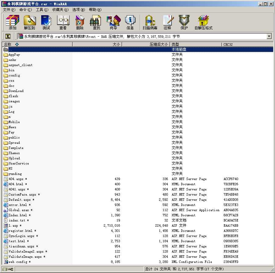This screenshot has width=275, height=273.
Task: Click the status bar totals text
Action: click(184, 269)
